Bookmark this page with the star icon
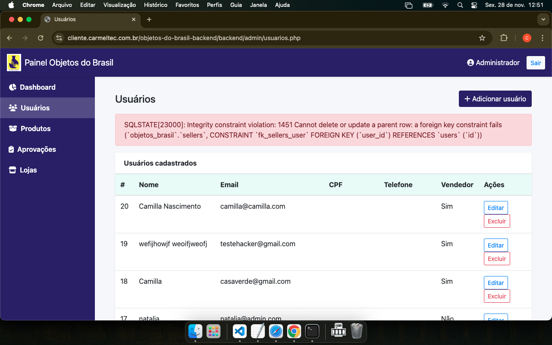Viewport: 552px width, 345px height. [x=482, y=38]
